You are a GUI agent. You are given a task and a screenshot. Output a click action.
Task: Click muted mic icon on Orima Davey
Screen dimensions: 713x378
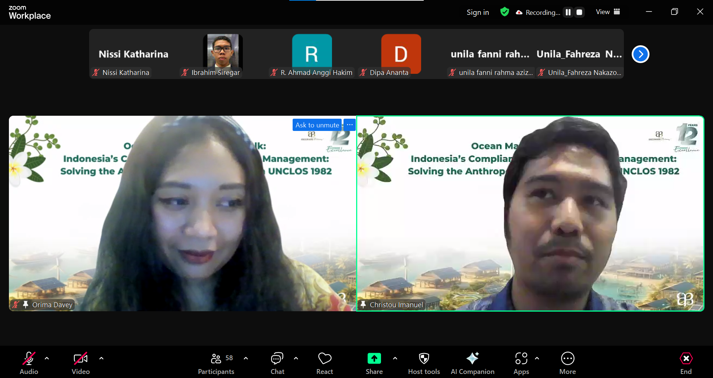pos(15,305)
